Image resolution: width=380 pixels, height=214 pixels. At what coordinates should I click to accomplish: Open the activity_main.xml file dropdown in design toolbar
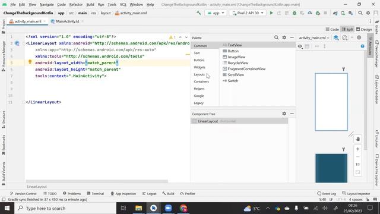(x=314, y=37)
